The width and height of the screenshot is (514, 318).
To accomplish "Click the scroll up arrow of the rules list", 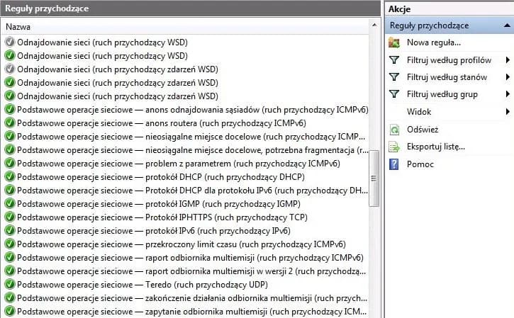I will pyautogui.click(x=374, y=25).
